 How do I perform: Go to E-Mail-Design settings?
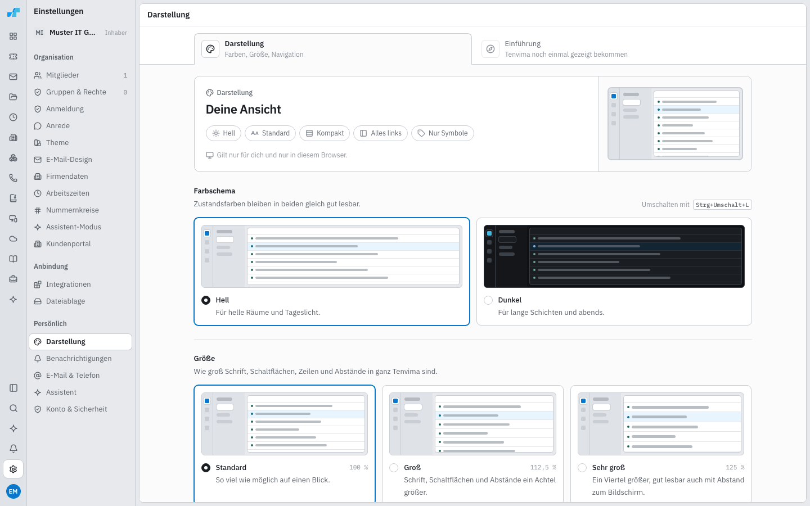[x=80, y=160]
